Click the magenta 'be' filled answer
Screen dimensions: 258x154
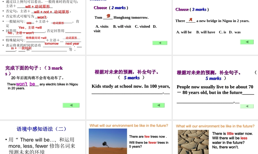(x=32, y=84)
